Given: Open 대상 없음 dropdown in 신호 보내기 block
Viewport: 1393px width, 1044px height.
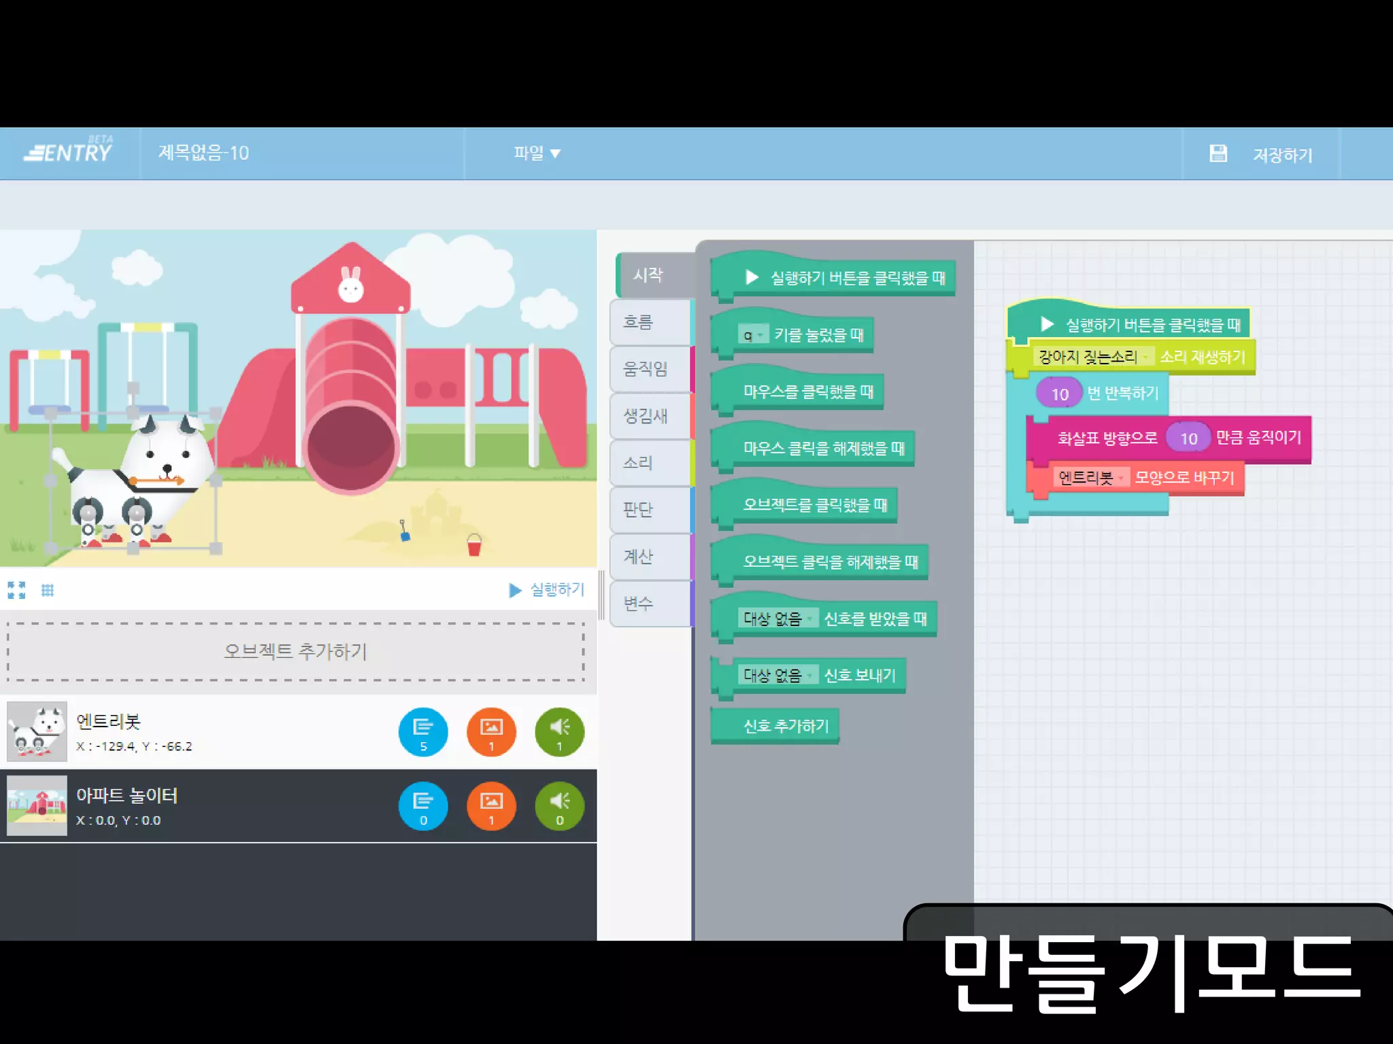Looking at the screenshot, I should pos(777,675).
